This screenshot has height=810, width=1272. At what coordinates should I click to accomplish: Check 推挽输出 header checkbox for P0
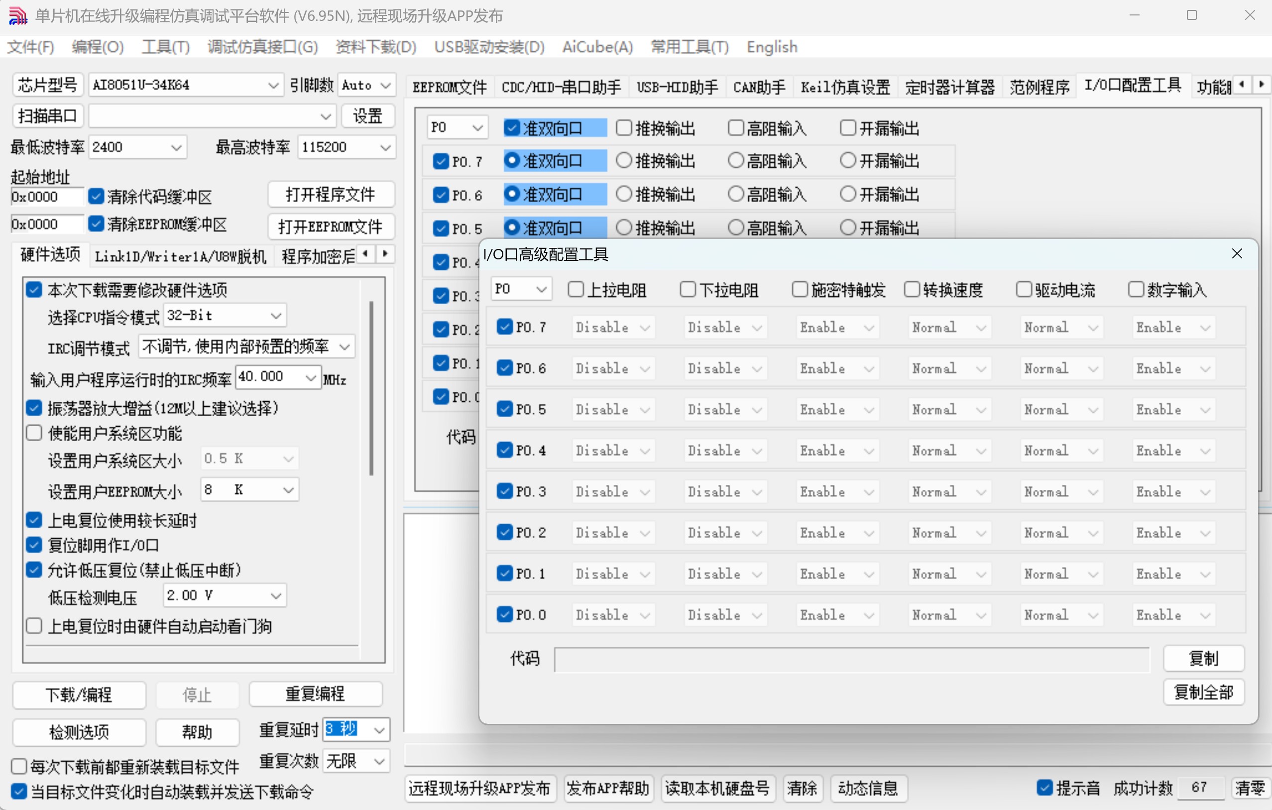(x=624, y=127)
